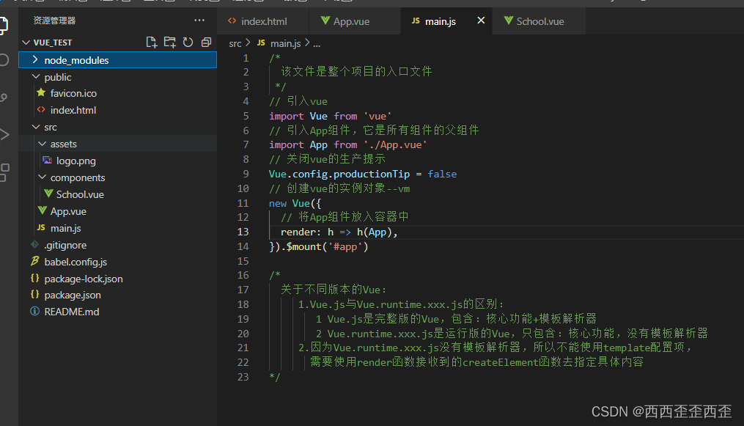The width and height of the screenshot is (744, 426).
Task: Collapse the components folder
Action: (41, 177)
